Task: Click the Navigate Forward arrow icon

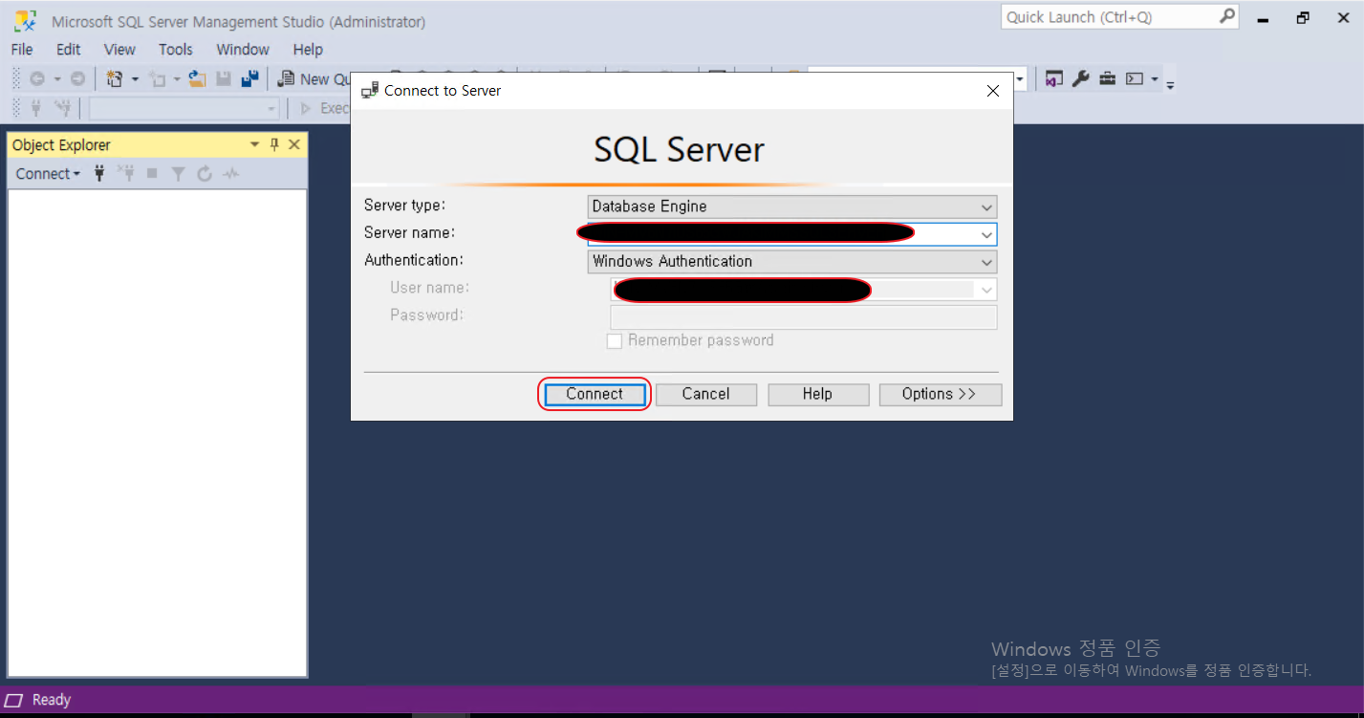Action: (x=77, y=79)
